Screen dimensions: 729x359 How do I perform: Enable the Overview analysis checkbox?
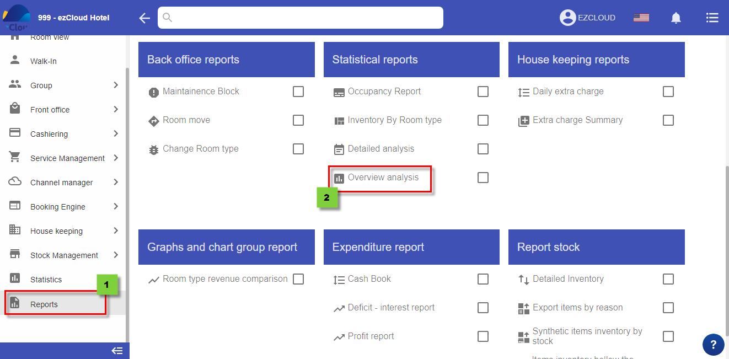pos(483,178)
